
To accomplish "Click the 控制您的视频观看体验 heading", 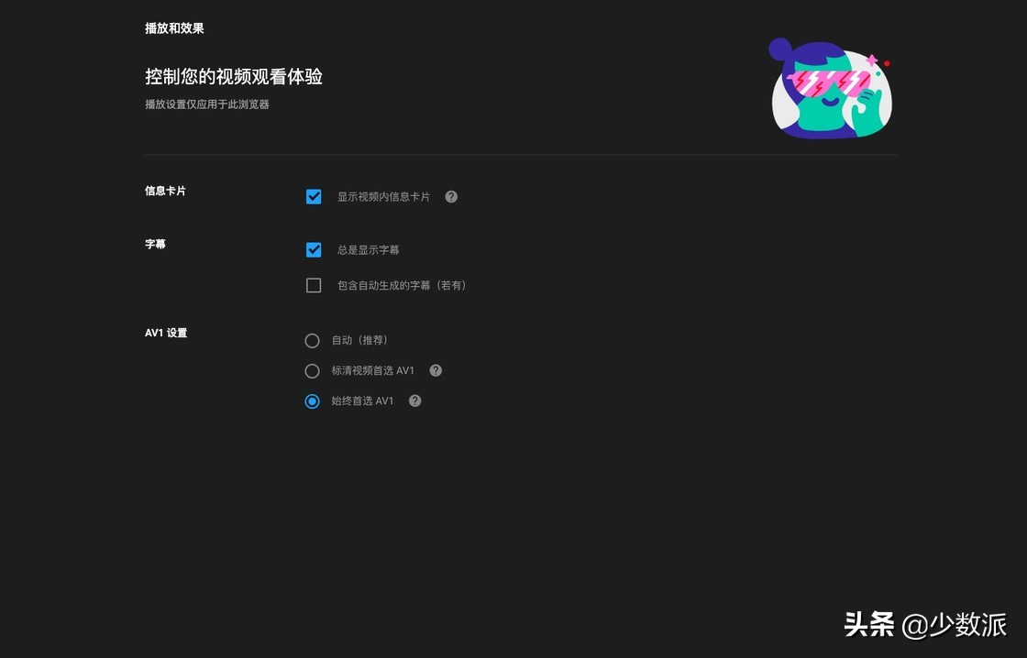I will (x=232, y=76).
